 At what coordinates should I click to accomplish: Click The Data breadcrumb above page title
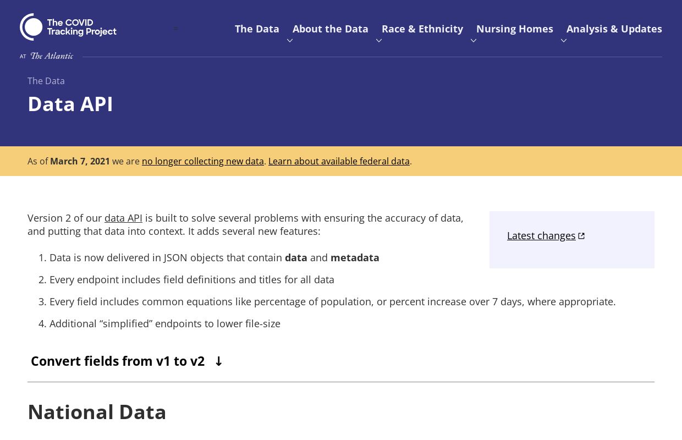tap(46, 81)
